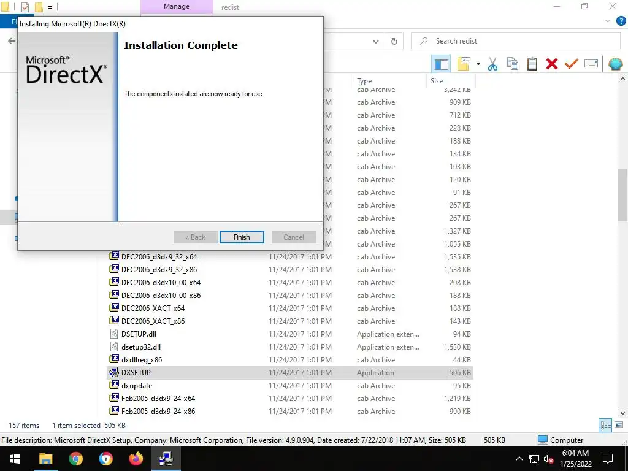The height and width of the screenshot is (471, 628).
Task: Select the dxupdate cab file
Action: pos(290,385)
